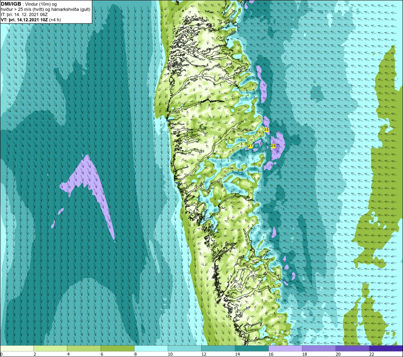Viewport: 403px width, 357px height.
Task: Click the legend scale label '2'
Action: click(35, 354)
